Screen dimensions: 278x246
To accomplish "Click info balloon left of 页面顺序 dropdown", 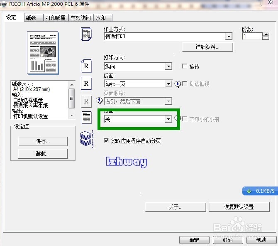I will coord(99,101).
